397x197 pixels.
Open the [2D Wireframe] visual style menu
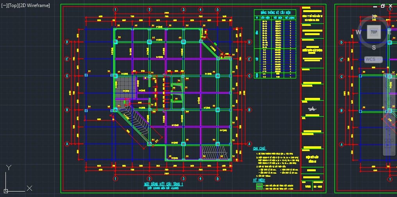click(x=34, y=5)
